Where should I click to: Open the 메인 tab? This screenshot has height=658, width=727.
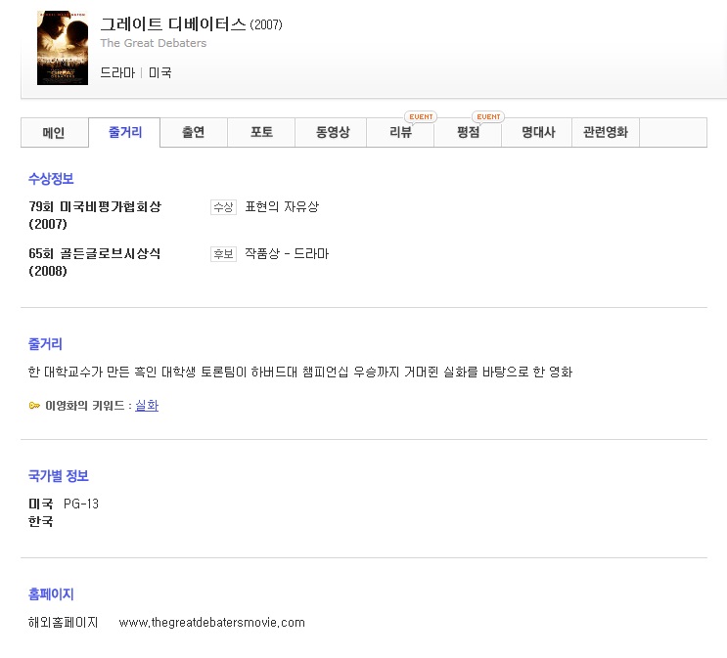point(54,133)
